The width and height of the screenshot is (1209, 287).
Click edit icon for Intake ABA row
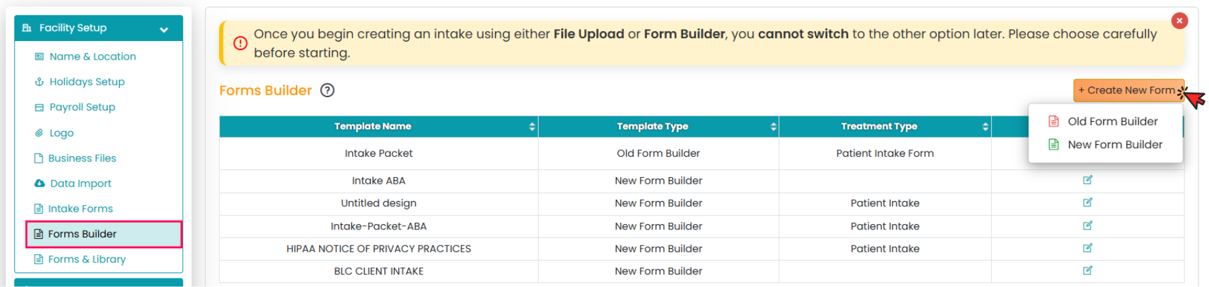1087,180
